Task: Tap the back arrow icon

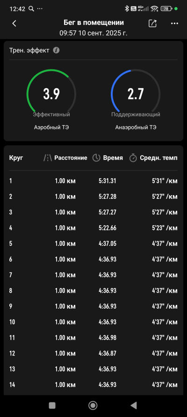Action: coord(14,23)
